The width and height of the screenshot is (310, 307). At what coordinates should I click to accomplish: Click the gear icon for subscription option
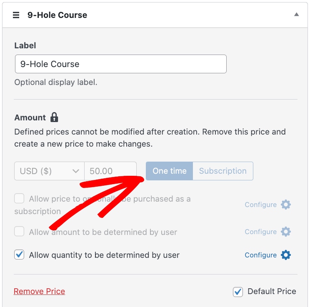tap(285, 205)
